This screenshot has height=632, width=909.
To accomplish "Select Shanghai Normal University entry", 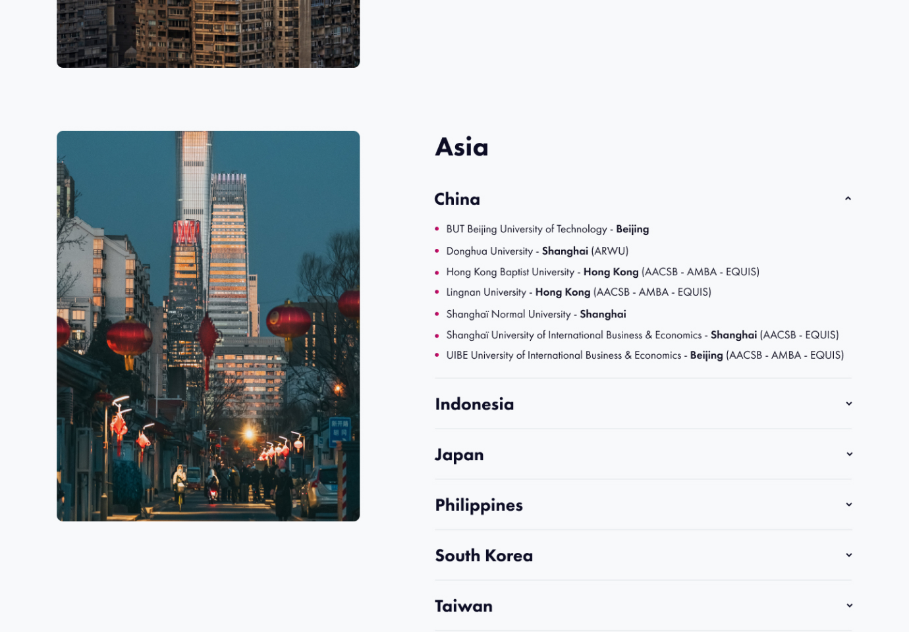I will coord(536,314).
